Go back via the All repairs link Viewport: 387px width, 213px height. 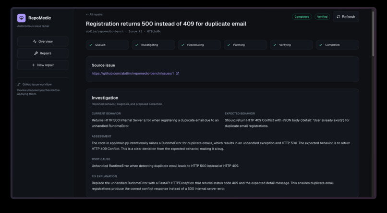pos(94,14)
